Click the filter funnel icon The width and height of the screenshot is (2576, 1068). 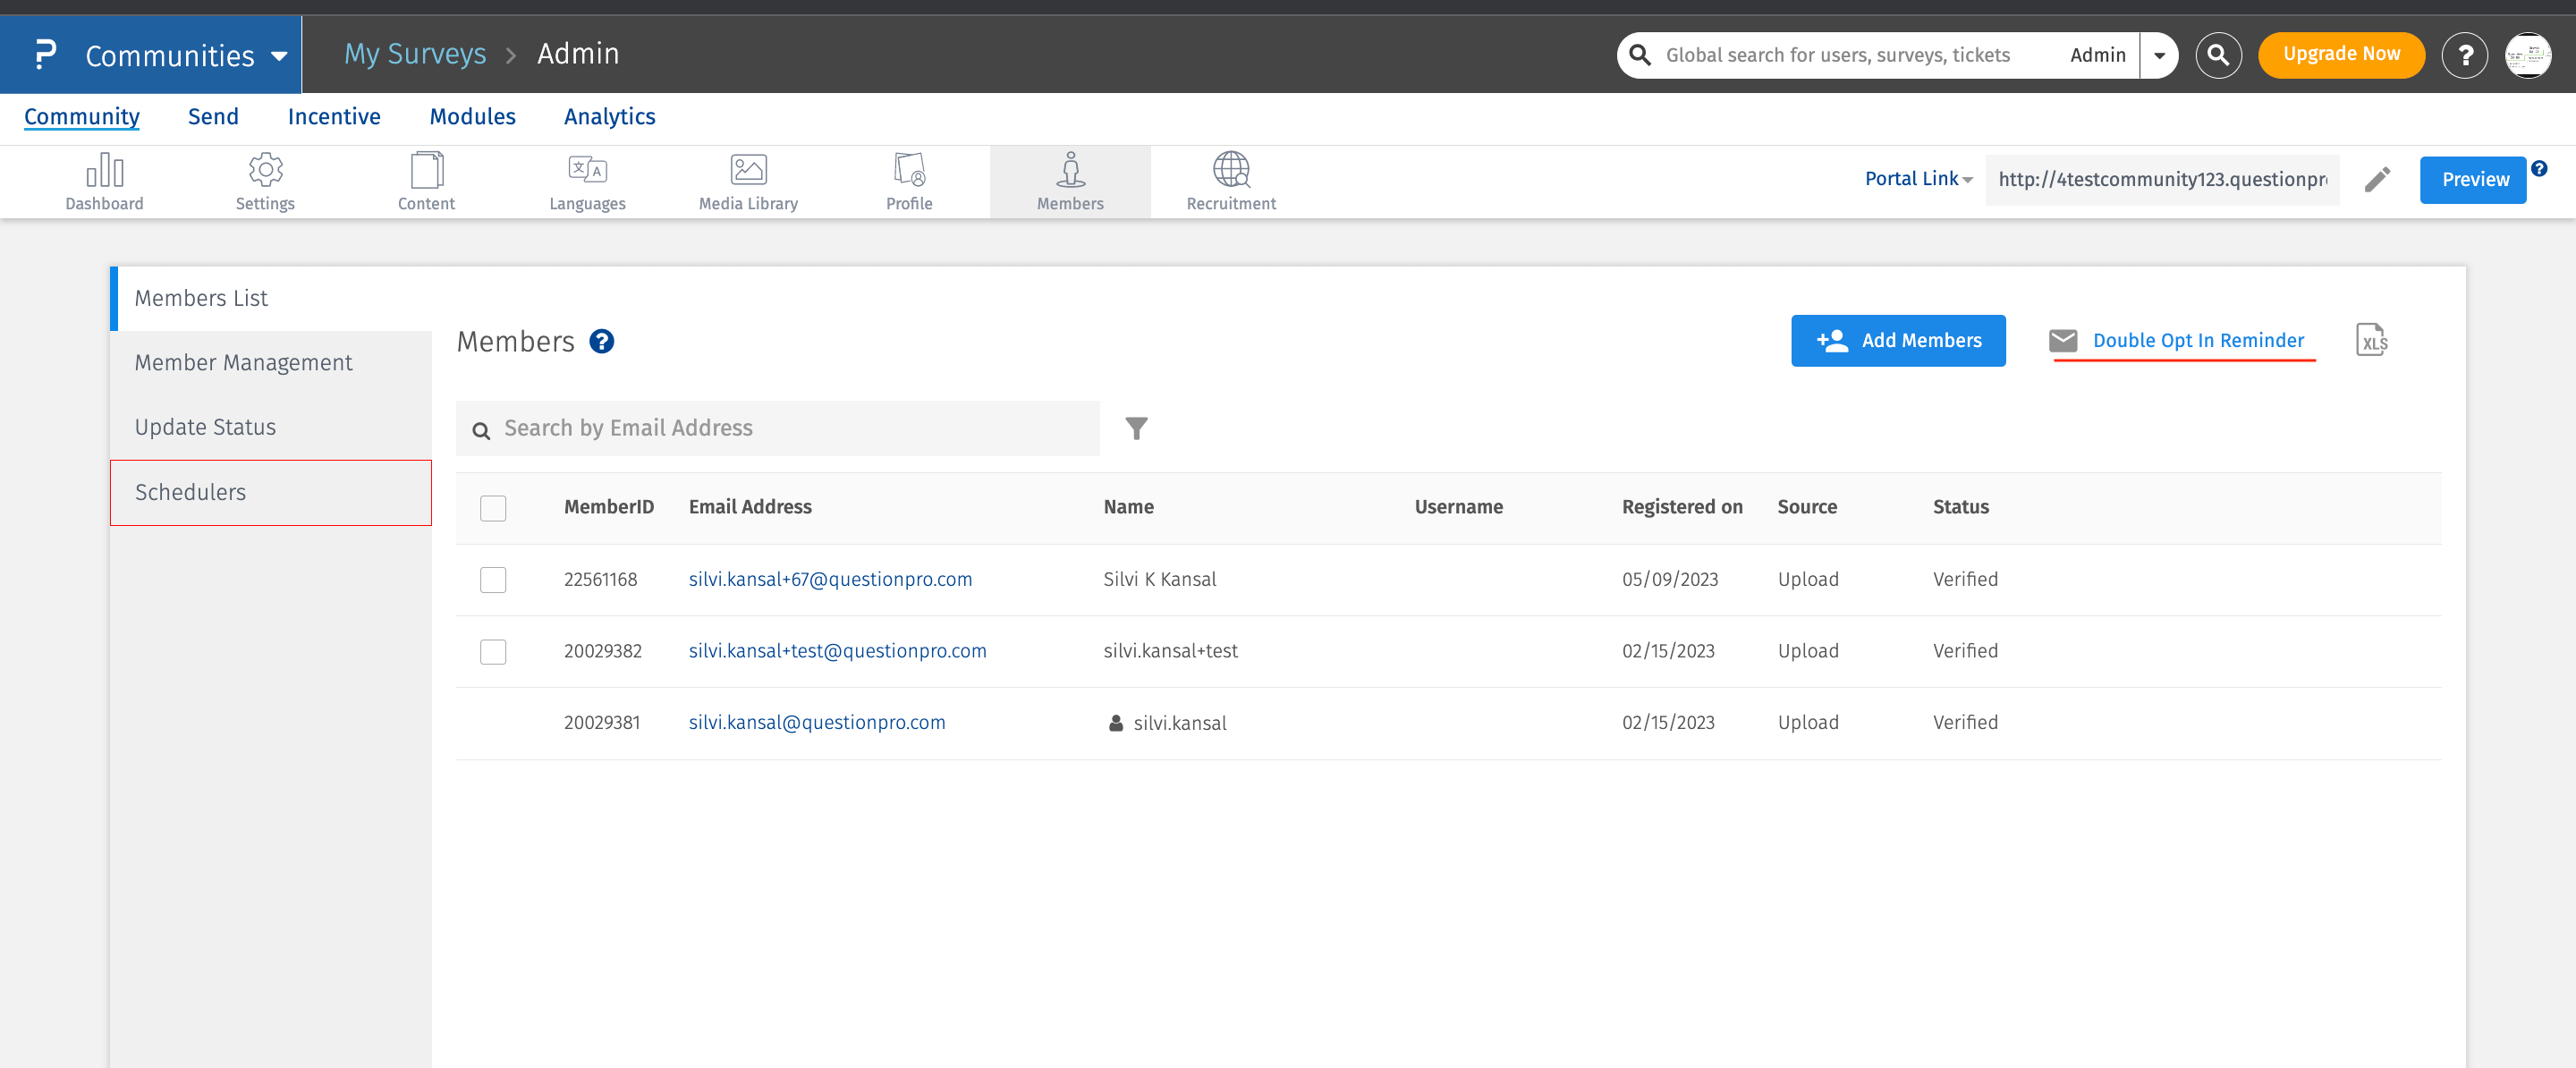(x=1136, y=428)
